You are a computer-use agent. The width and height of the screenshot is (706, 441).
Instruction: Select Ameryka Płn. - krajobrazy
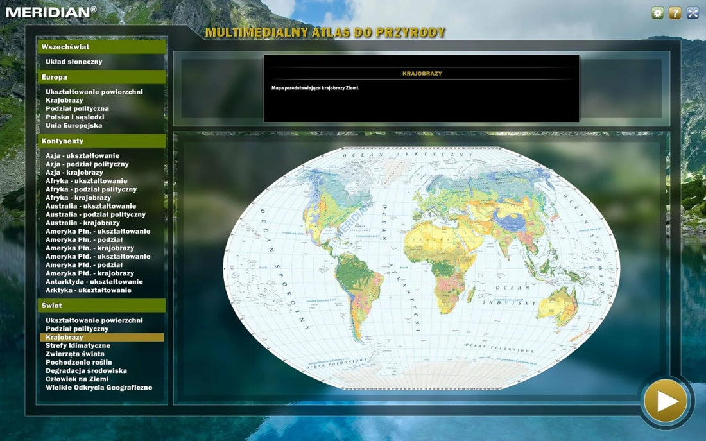click(90, 248)
